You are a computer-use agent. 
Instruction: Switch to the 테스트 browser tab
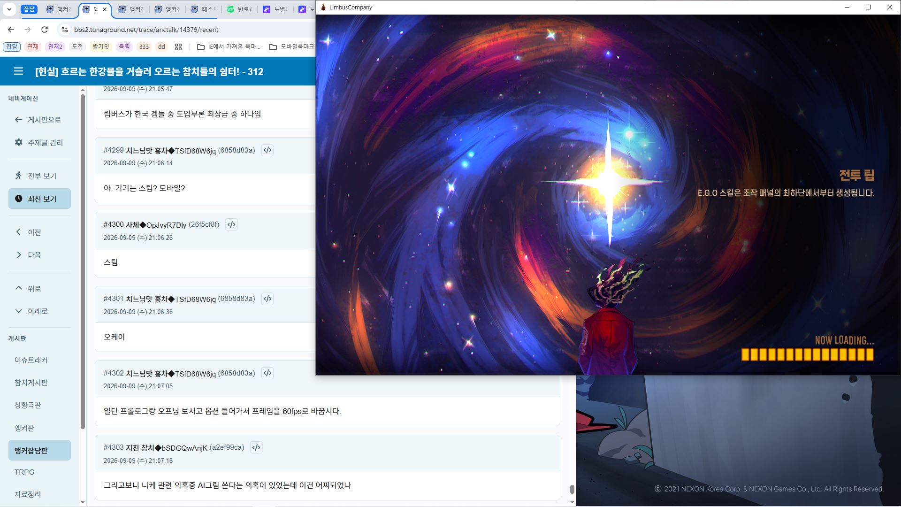coord(204,9)
